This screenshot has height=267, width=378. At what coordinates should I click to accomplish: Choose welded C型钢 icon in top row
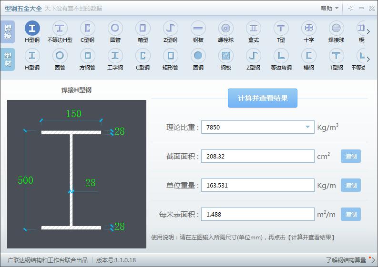[88, 29]
